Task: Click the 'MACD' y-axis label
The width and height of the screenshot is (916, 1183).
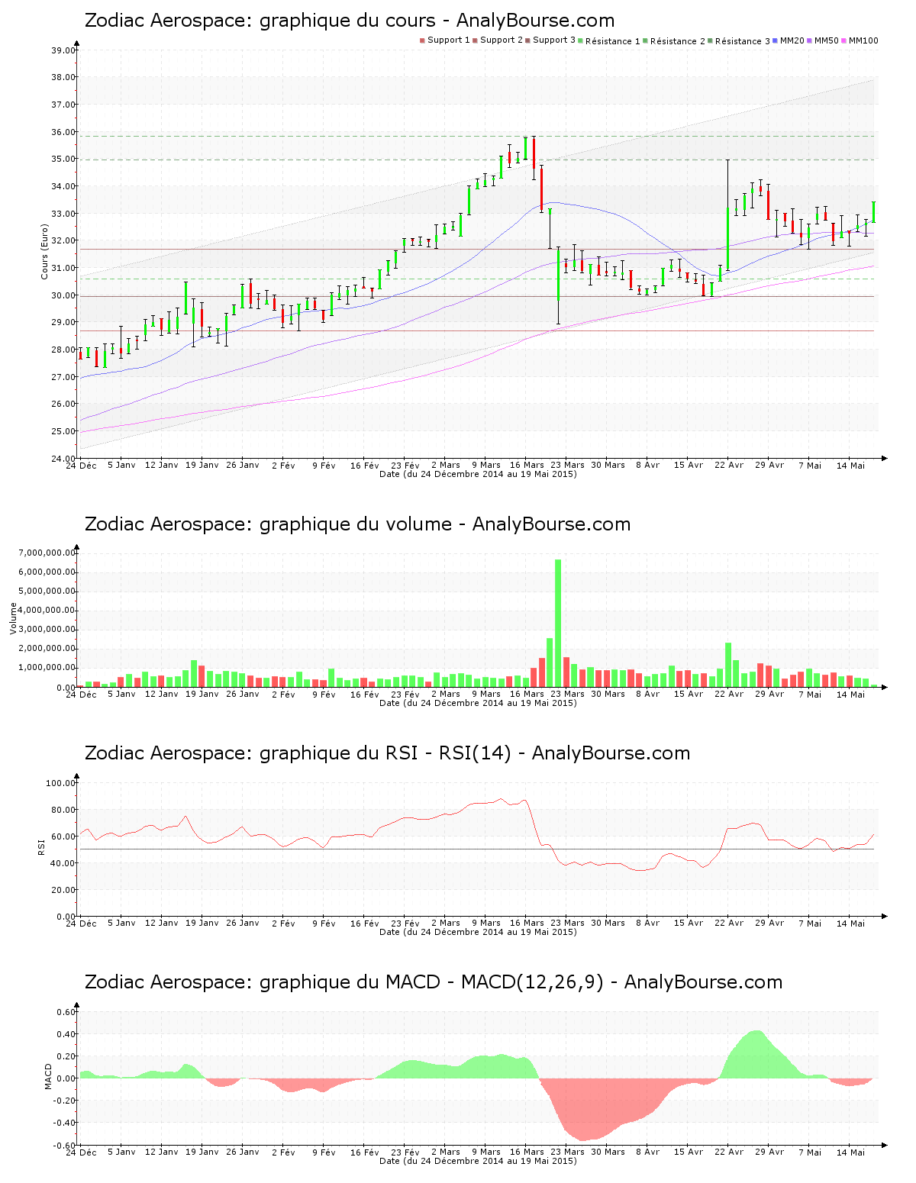Action: click(x=48, y=1076)
